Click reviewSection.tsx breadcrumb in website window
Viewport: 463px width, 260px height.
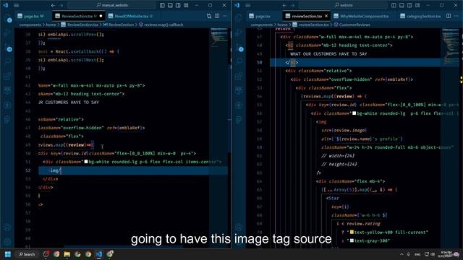[310, 25]
